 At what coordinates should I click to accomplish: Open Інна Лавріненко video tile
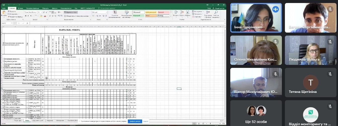(x=256, y=18)
